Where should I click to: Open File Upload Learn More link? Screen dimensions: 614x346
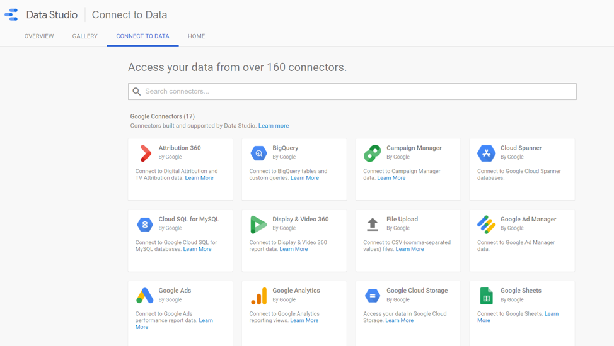pyautogui.click(x=410, y=249)
